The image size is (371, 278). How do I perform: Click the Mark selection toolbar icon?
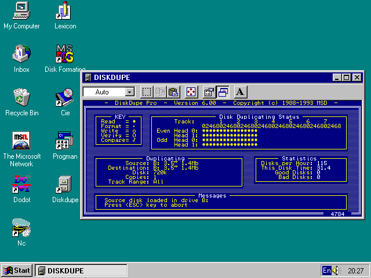tap(147, 92)
